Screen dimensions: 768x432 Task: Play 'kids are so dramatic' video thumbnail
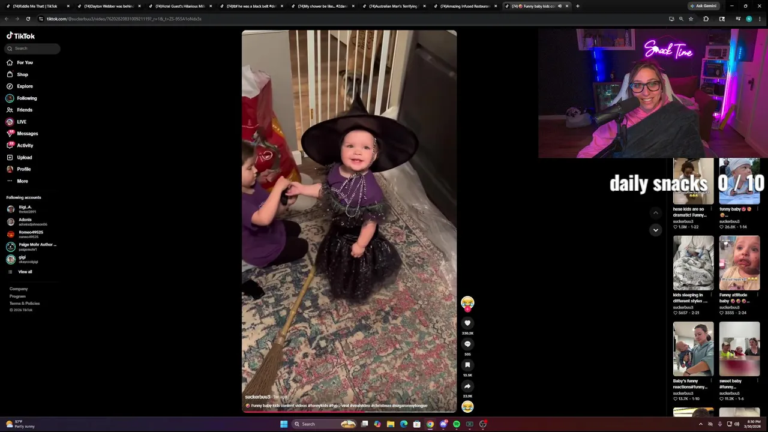click(x=693, y=181)
